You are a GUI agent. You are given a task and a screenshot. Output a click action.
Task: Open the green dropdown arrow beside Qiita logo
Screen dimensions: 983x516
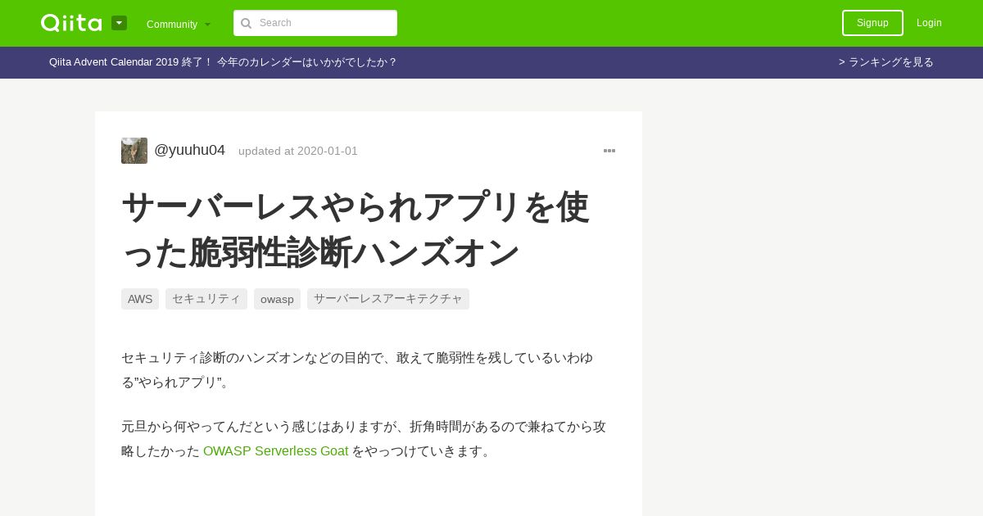click(x=119, y=23)
